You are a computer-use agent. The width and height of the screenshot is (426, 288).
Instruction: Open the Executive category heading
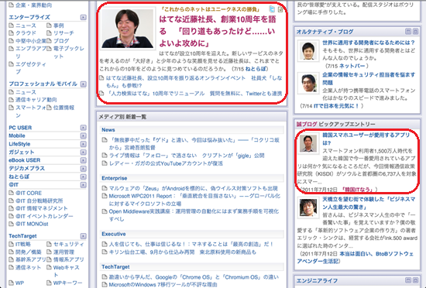[x=114, y=234]
